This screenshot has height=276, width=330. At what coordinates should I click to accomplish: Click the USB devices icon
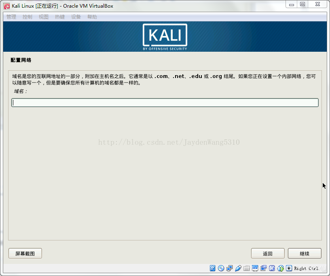[238, 268]
